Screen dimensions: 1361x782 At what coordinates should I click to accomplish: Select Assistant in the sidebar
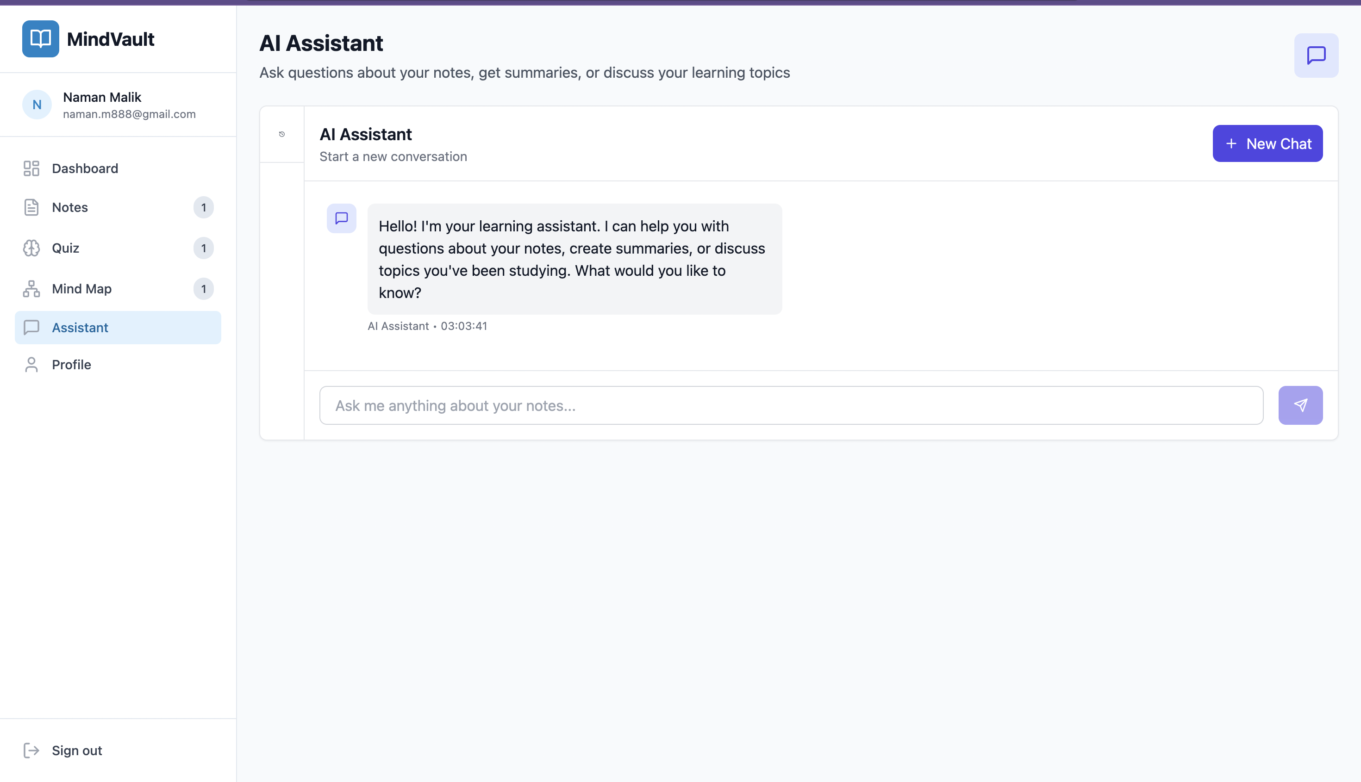coord(80,328)
